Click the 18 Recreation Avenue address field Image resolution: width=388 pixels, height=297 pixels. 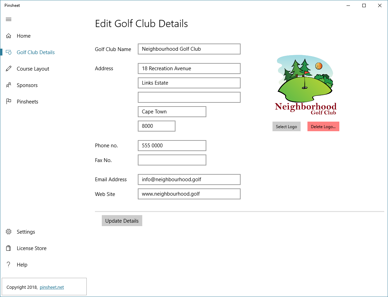(x=189, y=69)
